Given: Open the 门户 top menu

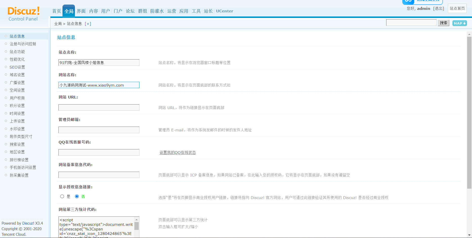Looking at the screenshot, I should coord(118,11).
